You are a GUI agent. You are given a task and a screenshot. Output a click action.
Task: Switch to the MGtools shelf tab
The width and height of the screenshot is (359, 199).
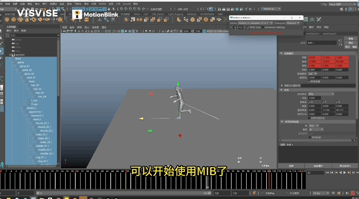coord(191,14)
